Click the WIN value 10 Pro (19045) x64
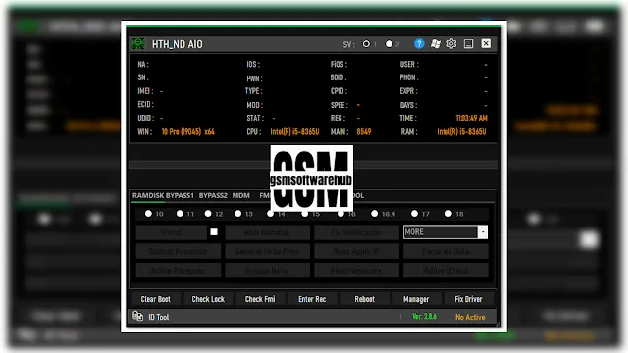The image size is (628, 353). (187, 131)
